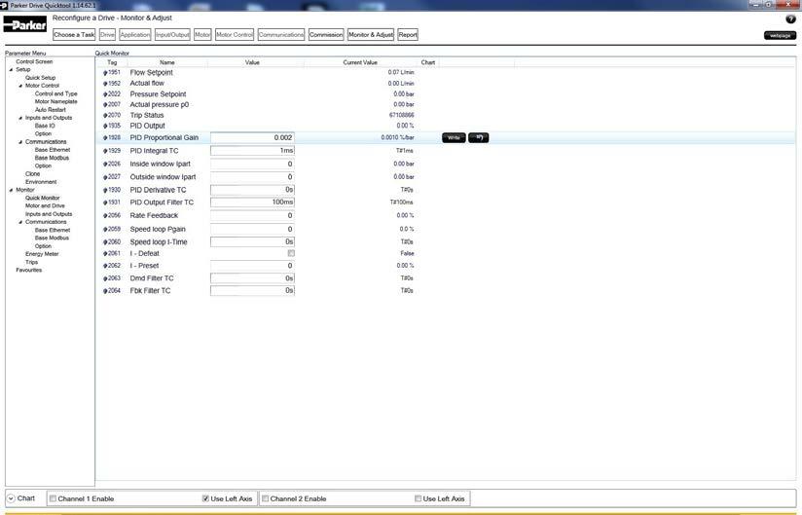Click tag icon for Speed loop I-Time

point(105,241)
